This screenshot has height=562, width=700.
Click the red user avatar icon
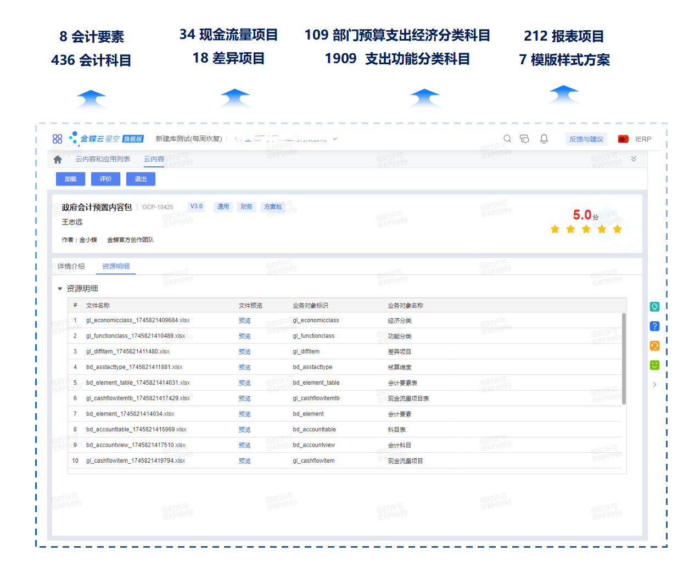pos(623,139)
